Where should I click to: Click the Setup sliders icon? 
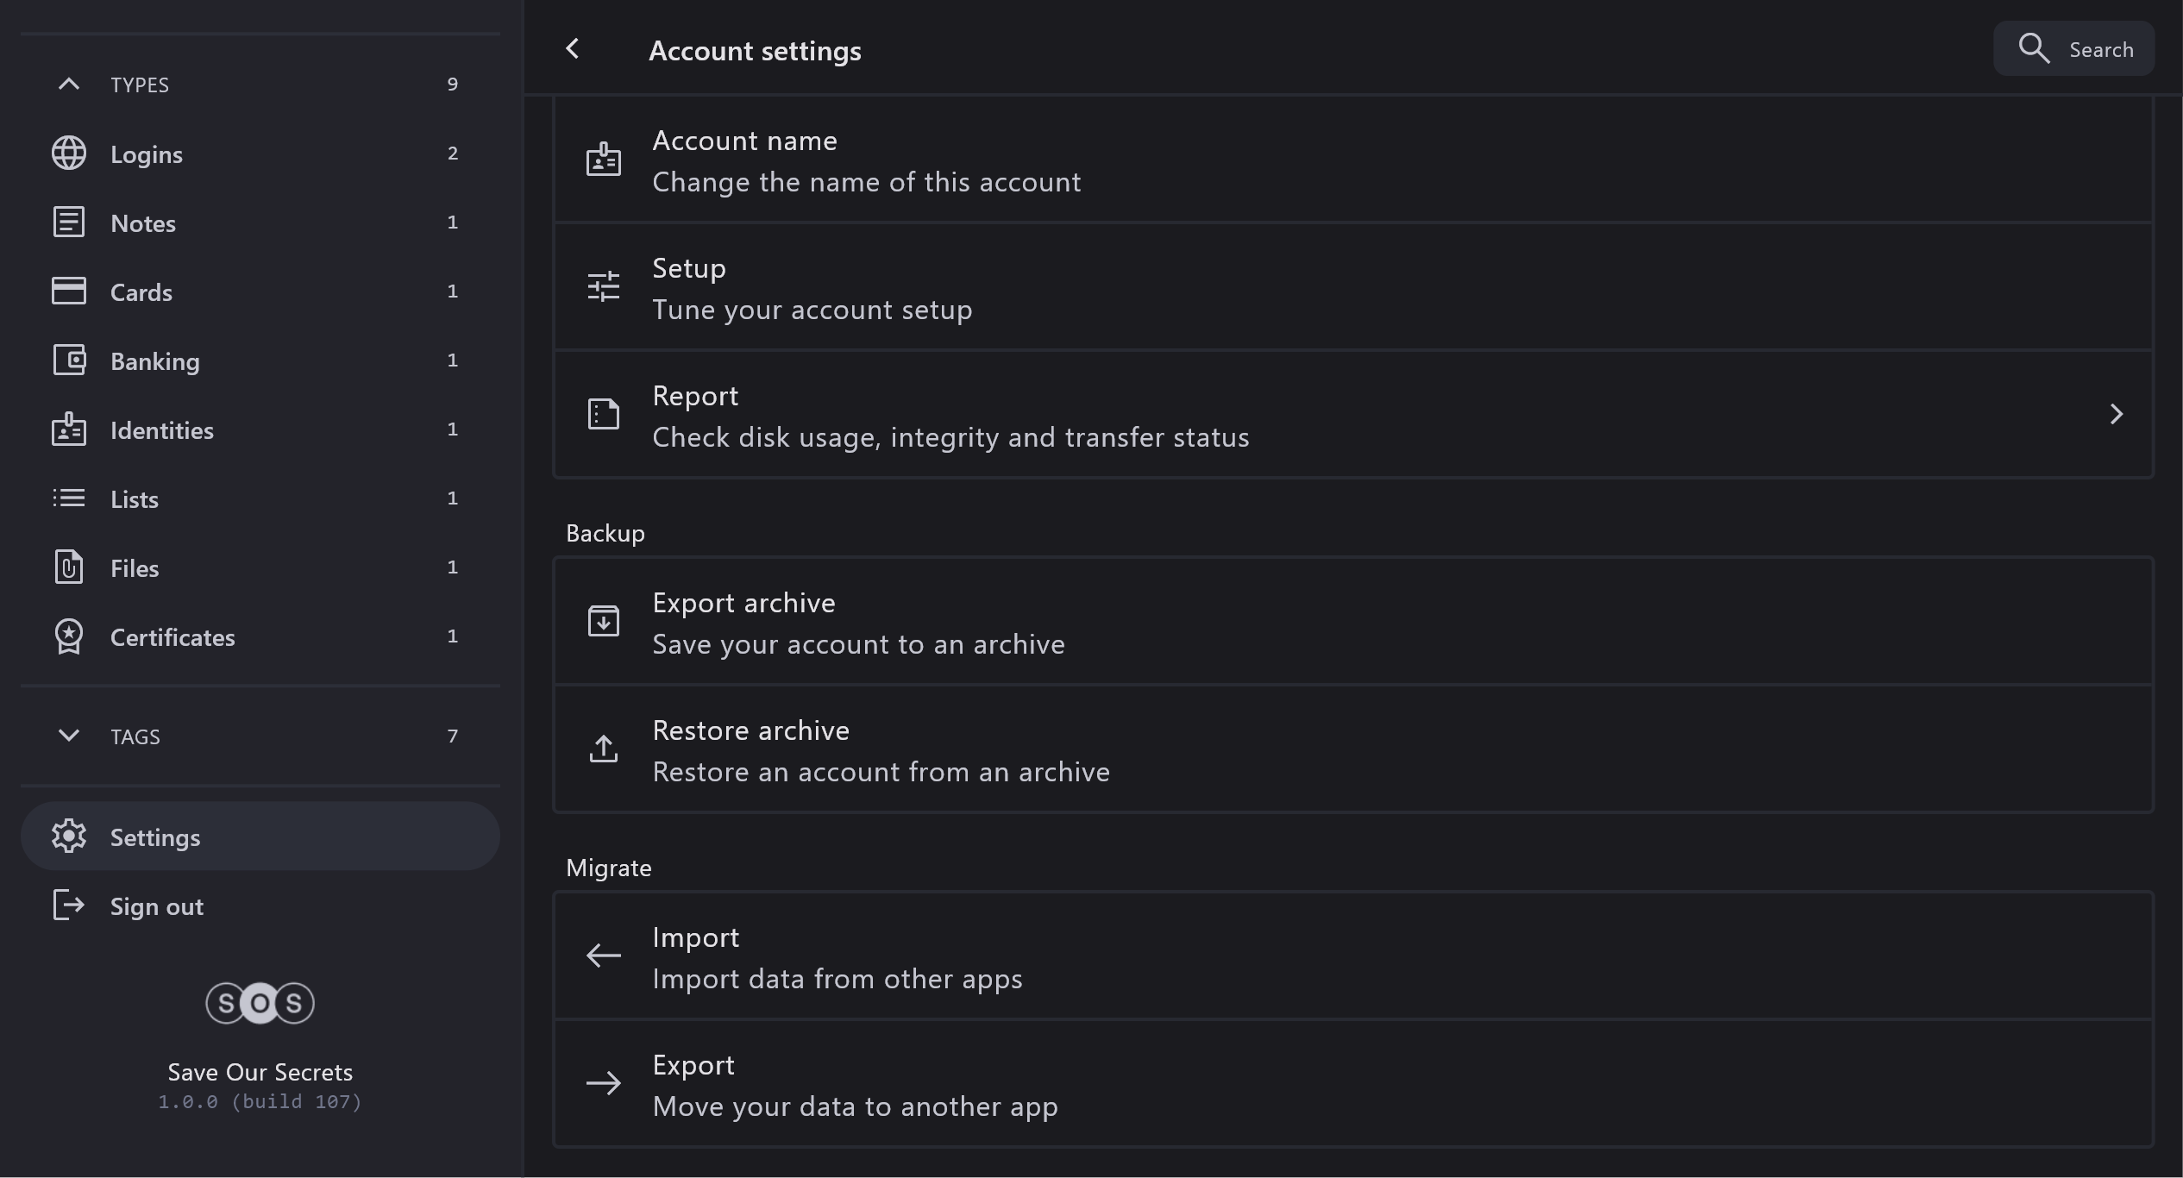[x=604, y=286]
